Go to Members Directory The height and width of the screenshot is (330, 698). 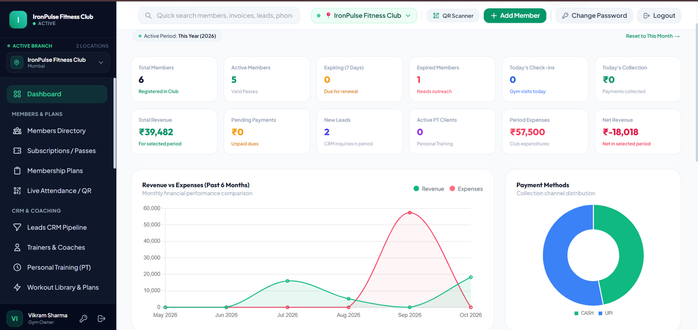57,131
